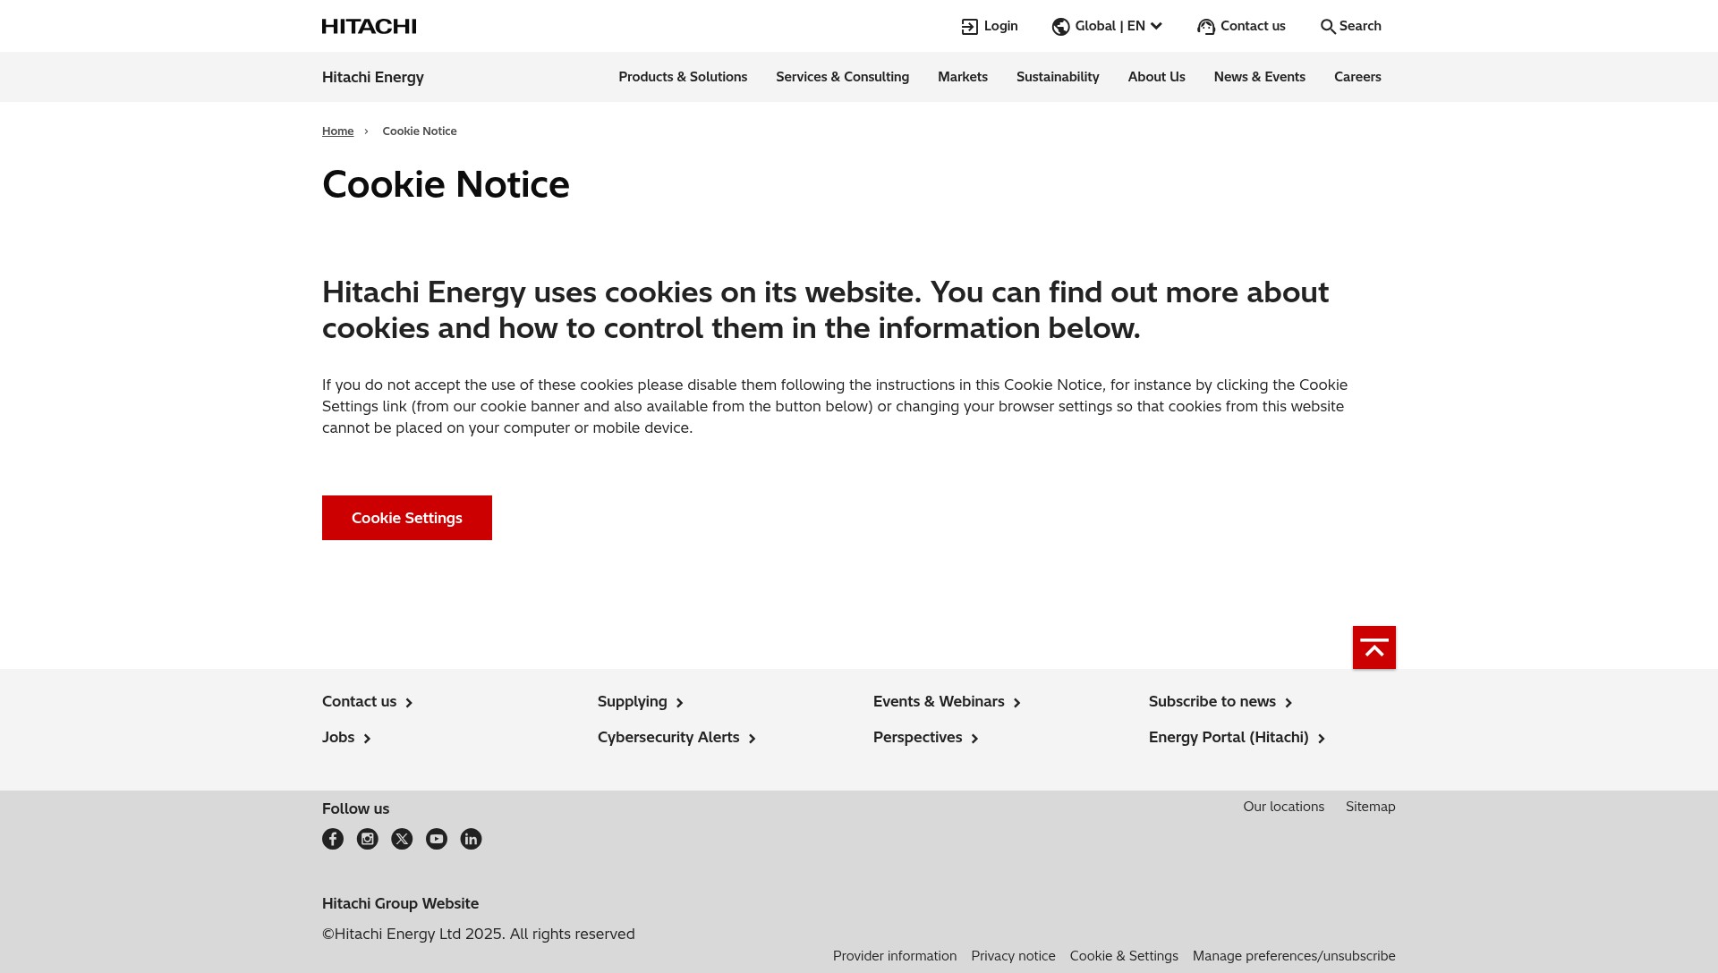
Task: Click the Hitachi Energy site title
Action: point(373,77)
